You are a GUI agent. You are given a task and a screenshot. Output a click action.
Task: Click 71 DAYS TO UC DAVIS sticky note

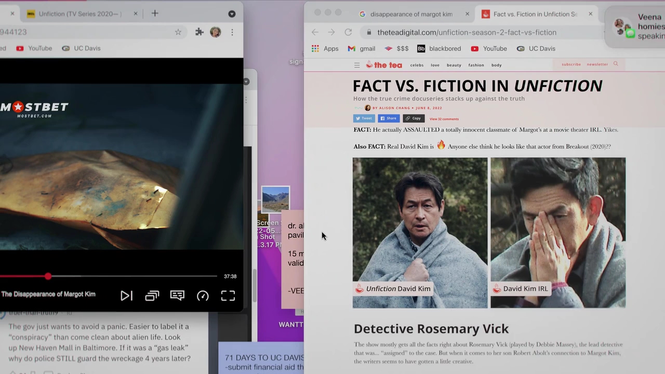pyautogui.click(x=261, y=358)
